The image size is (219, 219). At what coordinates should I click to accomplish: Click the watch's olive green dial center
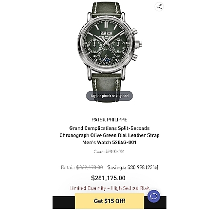pos(106,44)
